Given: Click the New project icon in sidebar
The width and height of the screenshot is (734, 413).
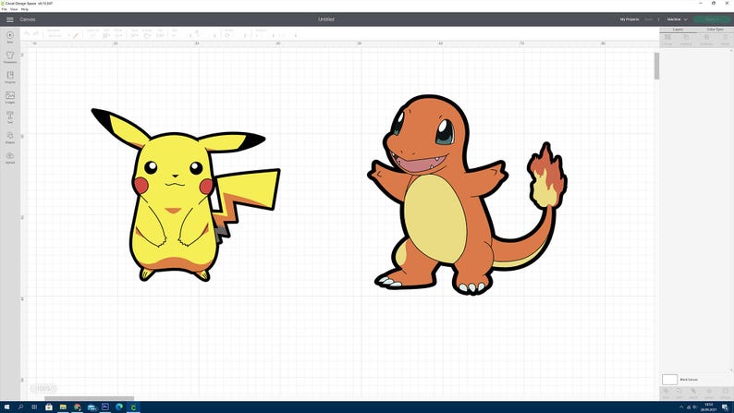Looking at the screenshot, I should (x=10, y=37).
